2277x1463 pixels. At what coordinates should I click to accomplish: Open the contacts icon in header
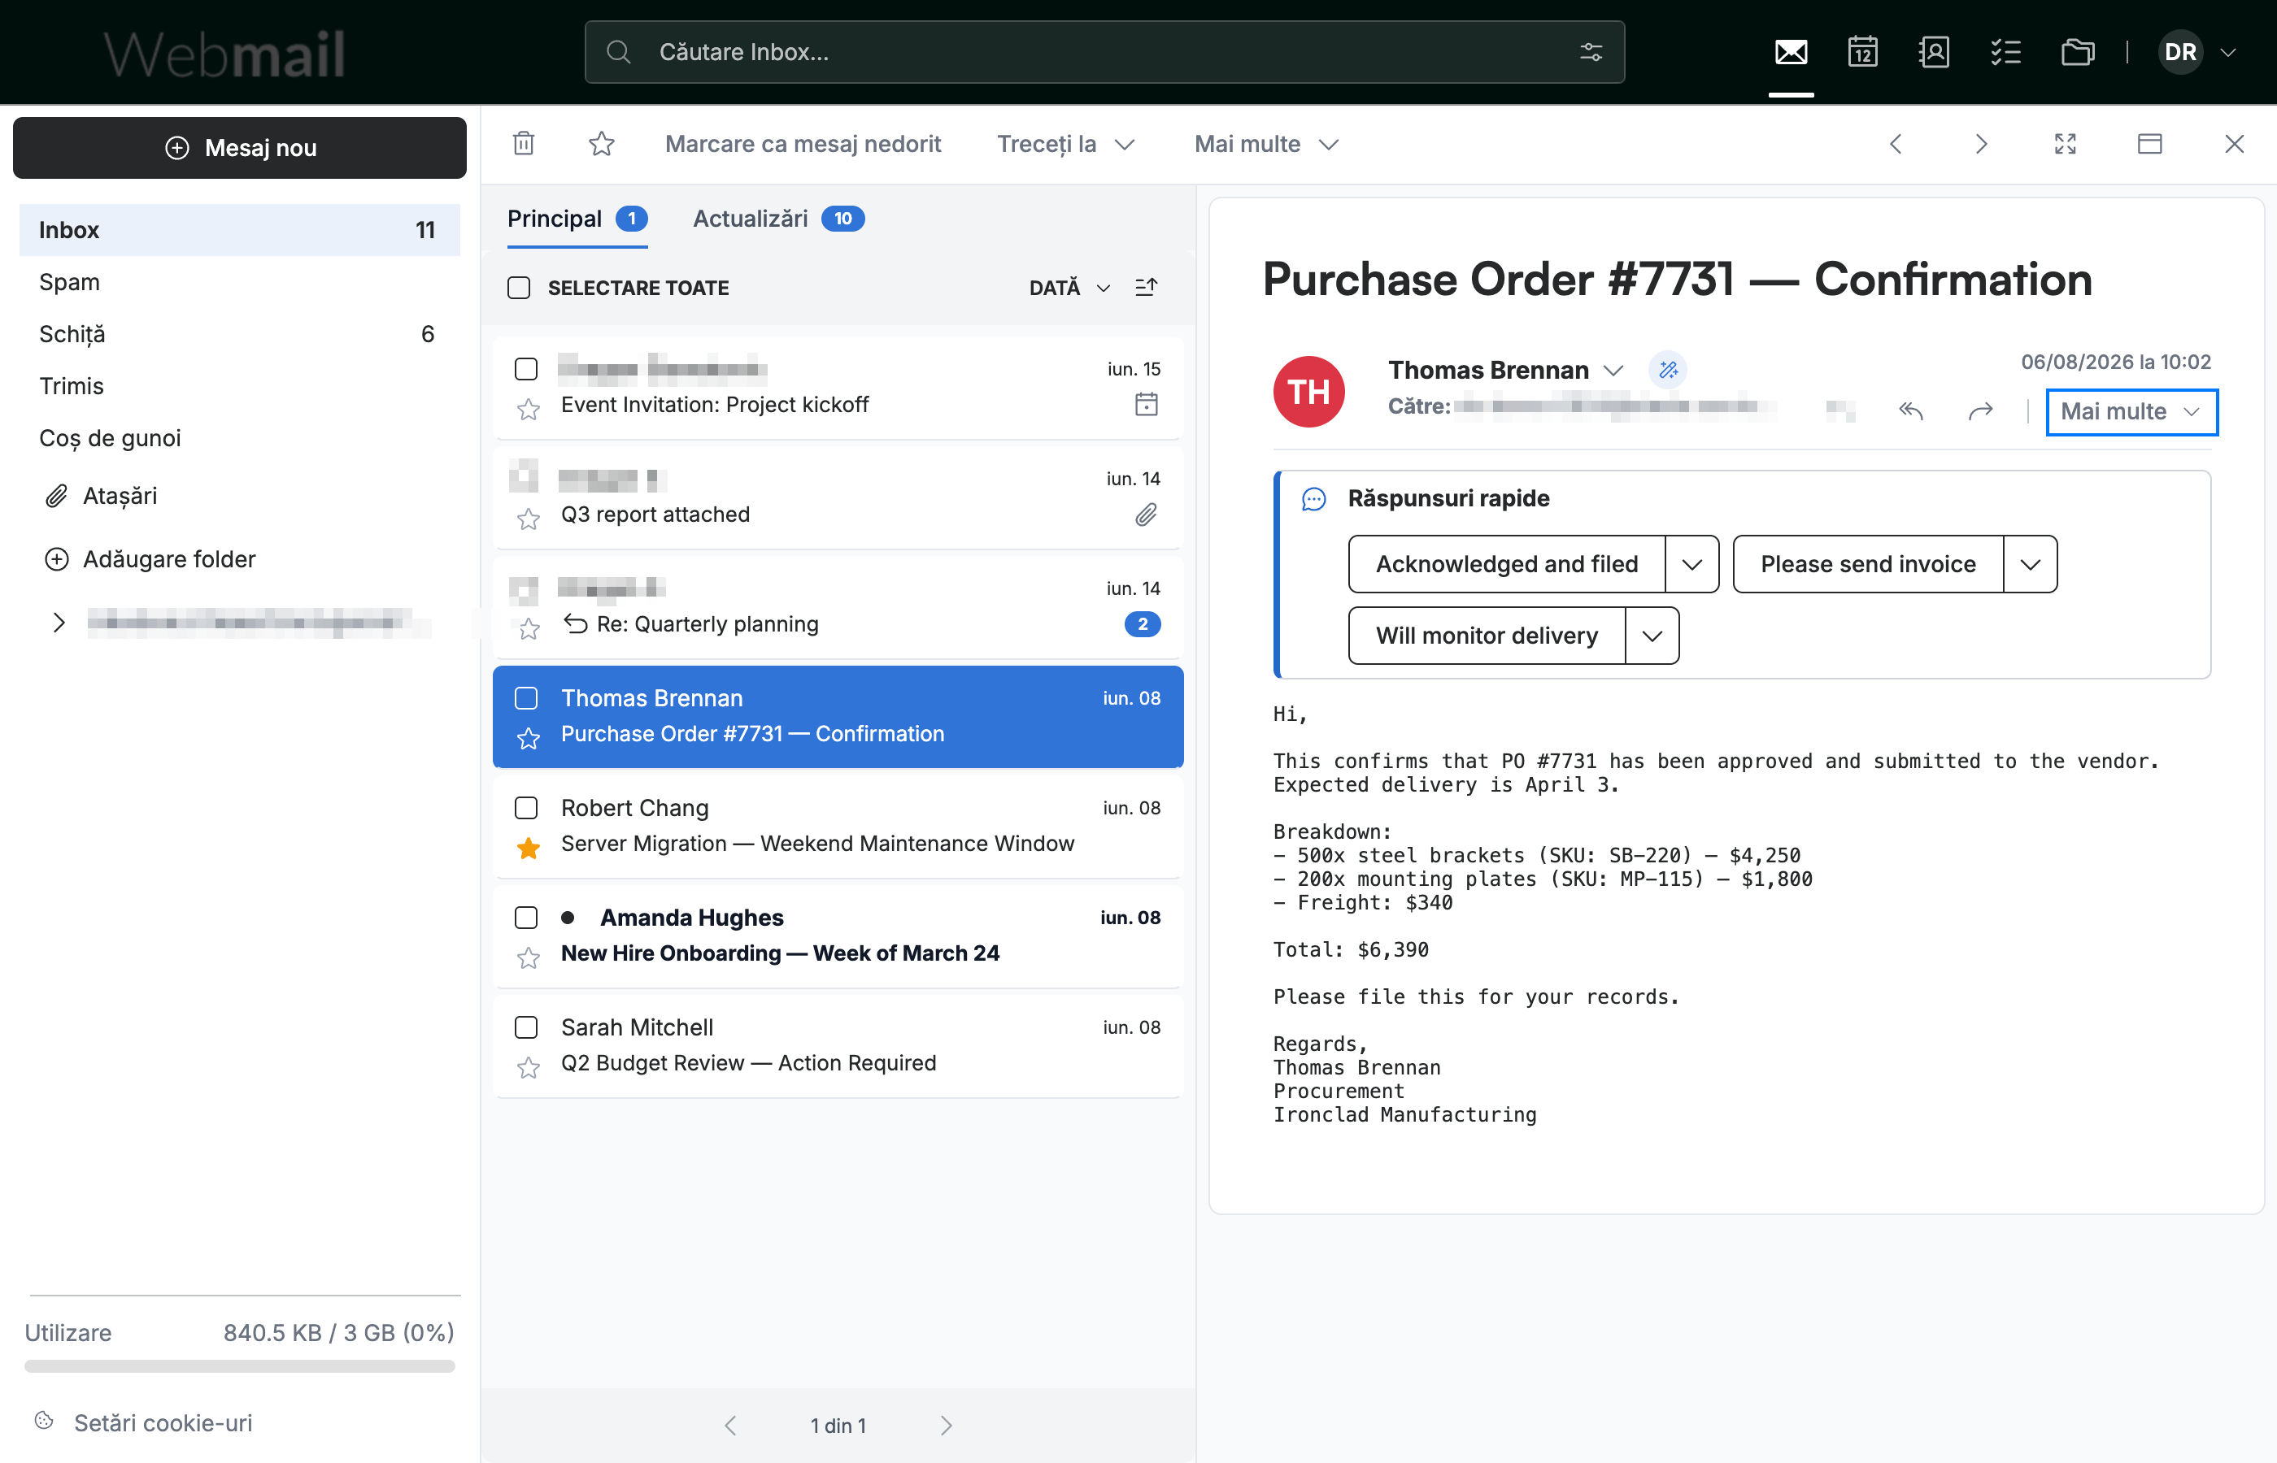tap(1933, 52)
